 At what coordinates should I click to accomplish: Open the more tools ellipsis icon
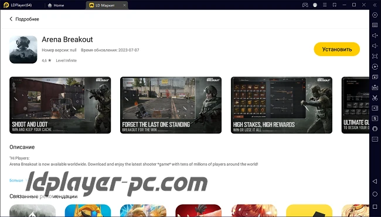(375, 139)
